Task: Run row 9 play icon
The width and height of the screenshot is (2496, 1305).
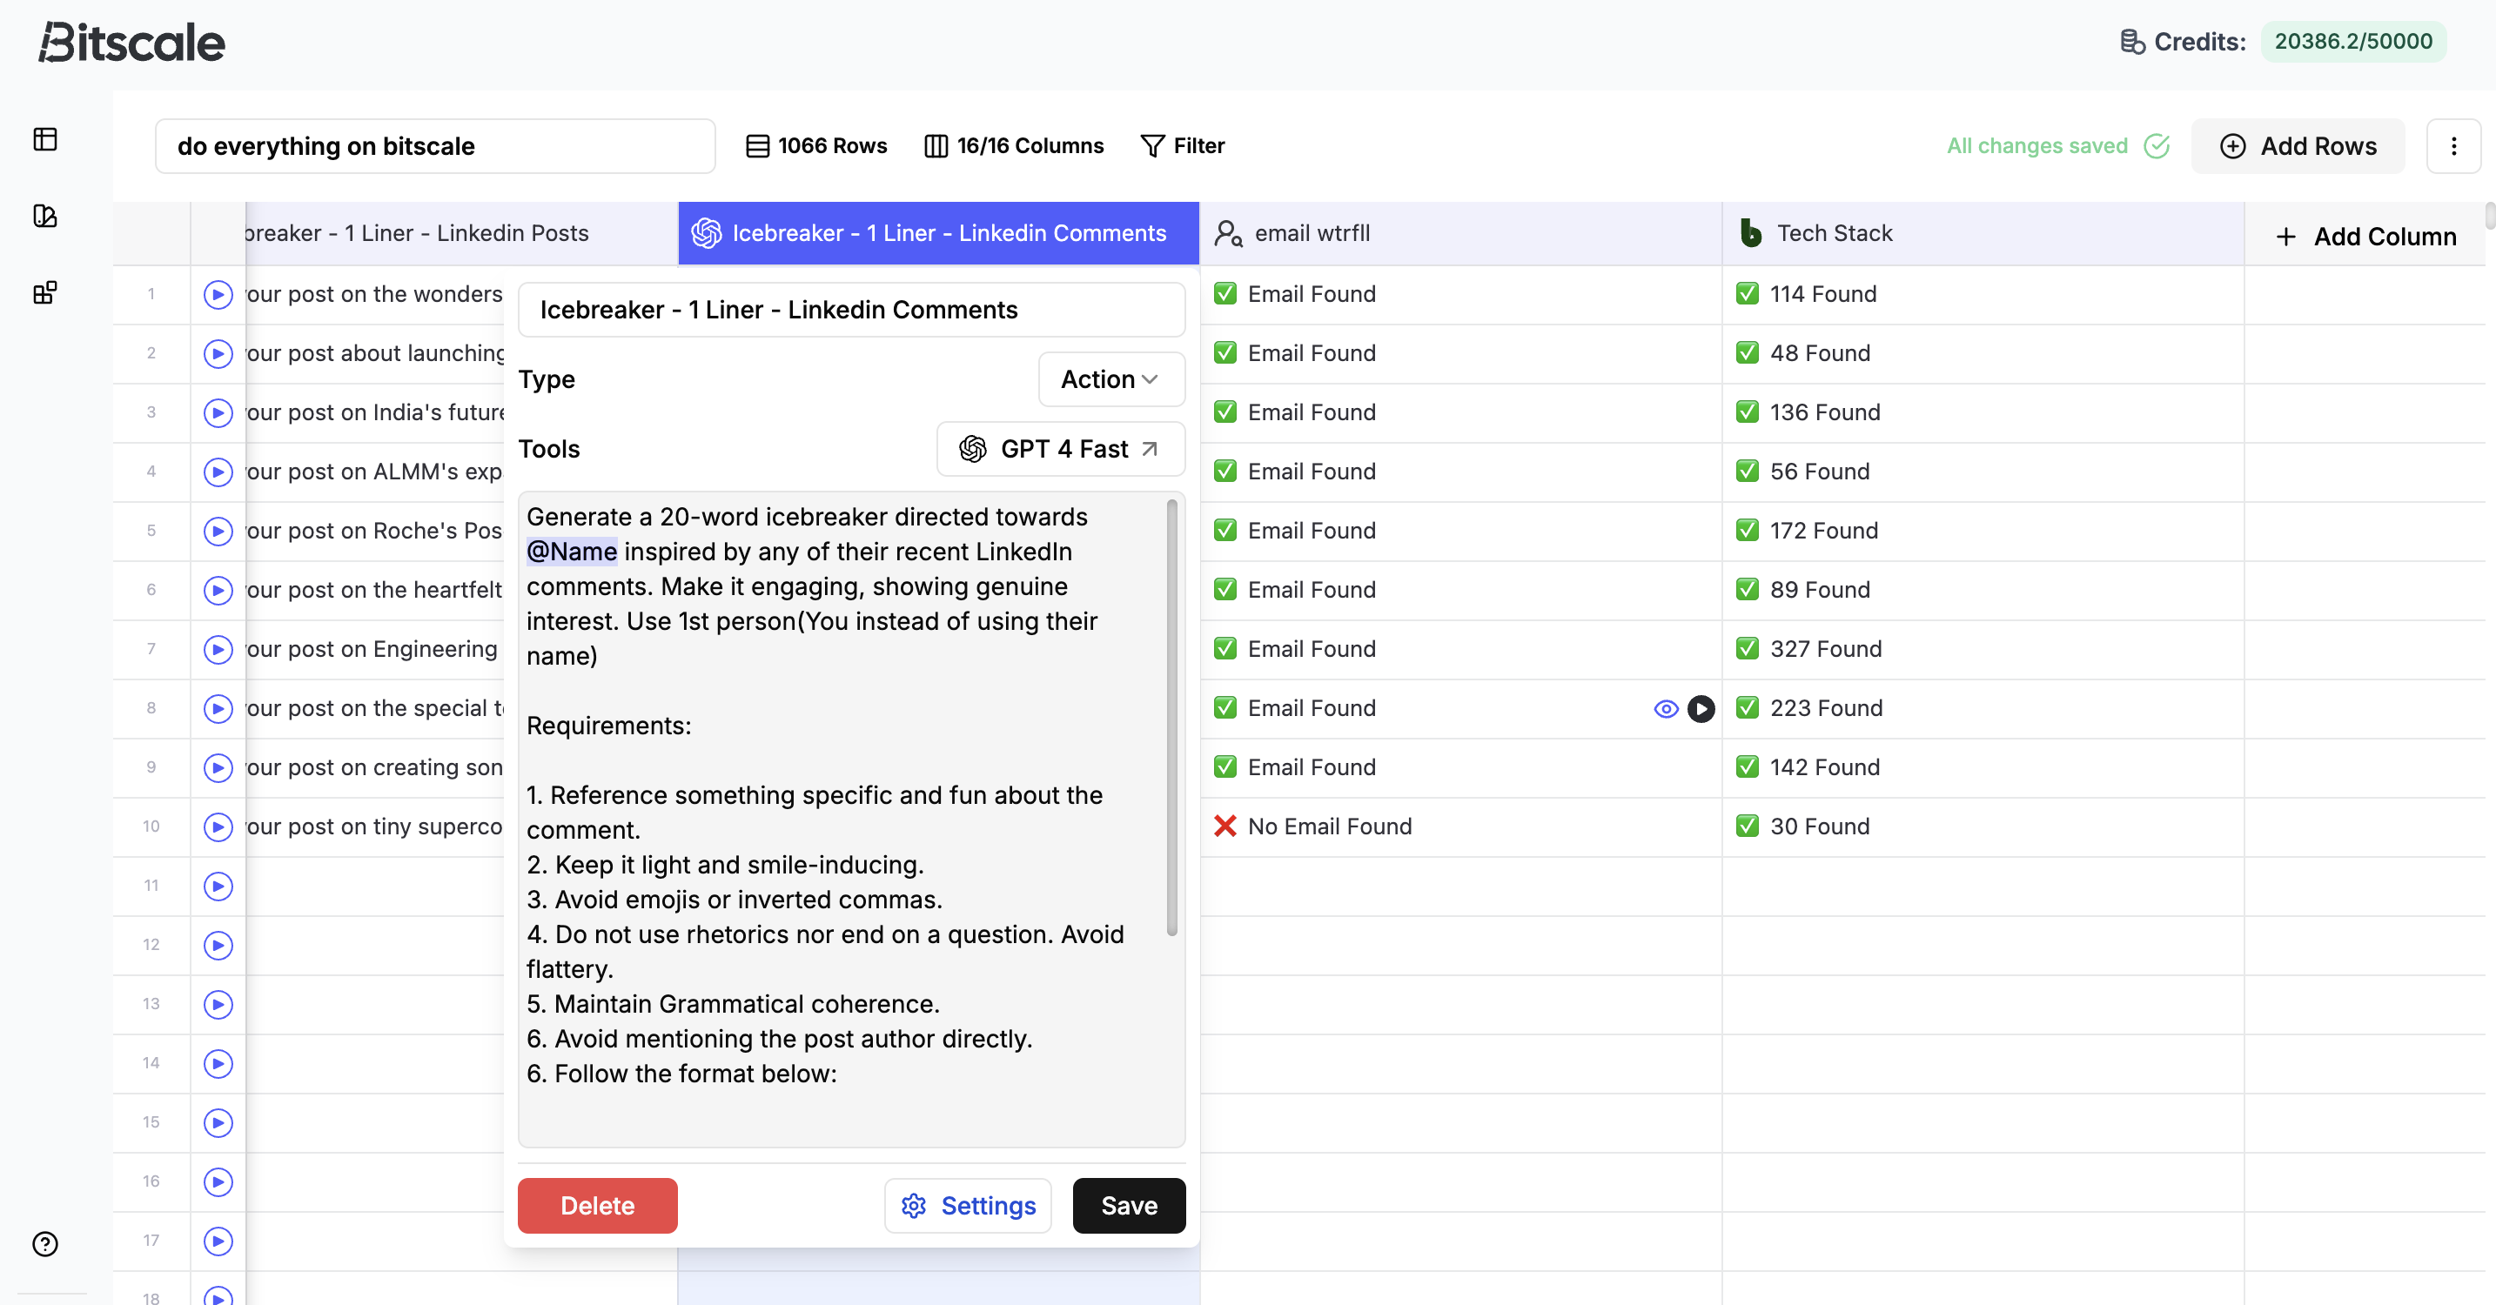Action: [x=218, y=768]
